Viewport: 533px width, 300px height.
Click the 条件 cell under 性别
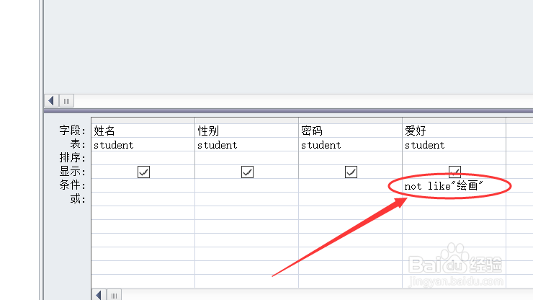pos(246,186)
